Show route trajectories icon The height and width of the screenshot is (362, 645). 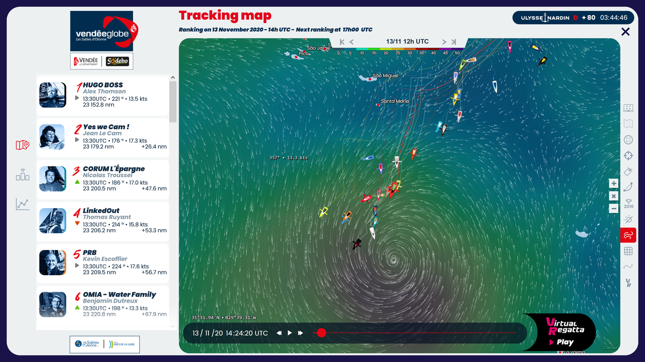click(x=628, y=187)
